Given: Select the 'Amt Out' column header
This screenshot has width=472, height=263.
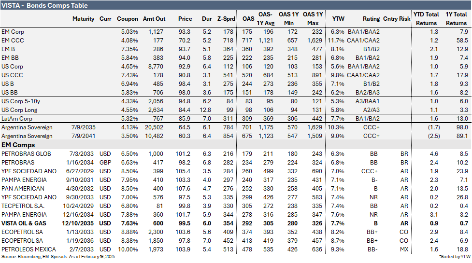Looking at the screenshot, I should coord(154,19).
